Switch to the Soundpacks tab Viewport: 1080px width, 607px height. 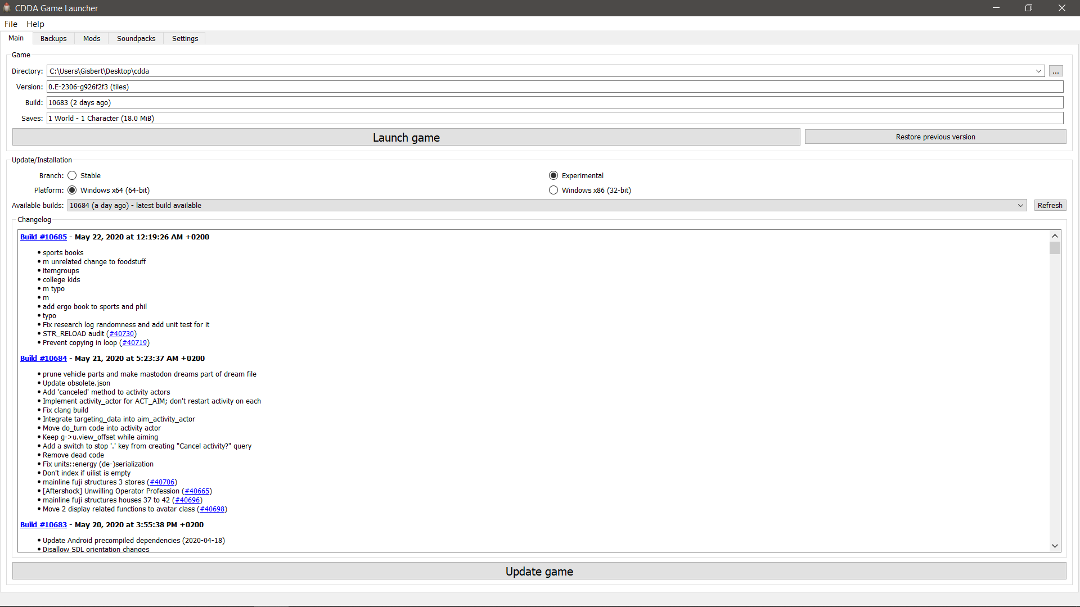136,39
